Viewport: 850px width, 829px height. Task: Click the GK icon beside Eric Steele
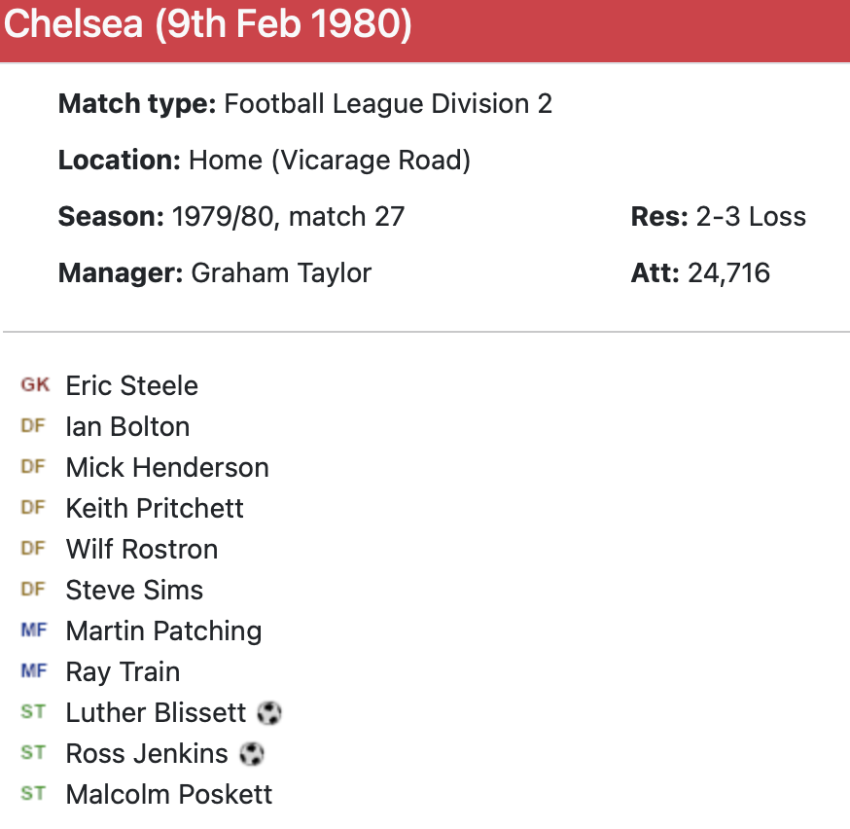(x=34, y=385)
